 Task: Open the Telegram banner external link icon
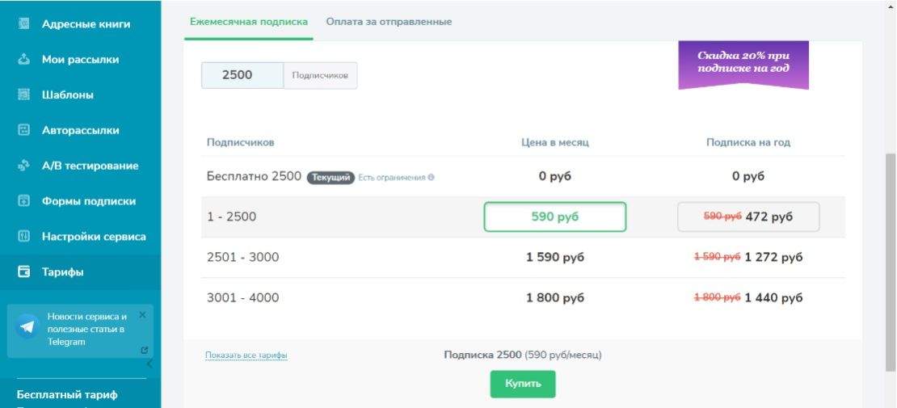tap(144, 350)
